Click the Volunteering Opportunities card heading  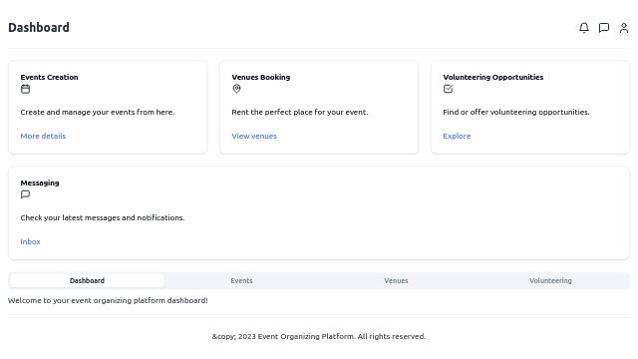point(493,77)
